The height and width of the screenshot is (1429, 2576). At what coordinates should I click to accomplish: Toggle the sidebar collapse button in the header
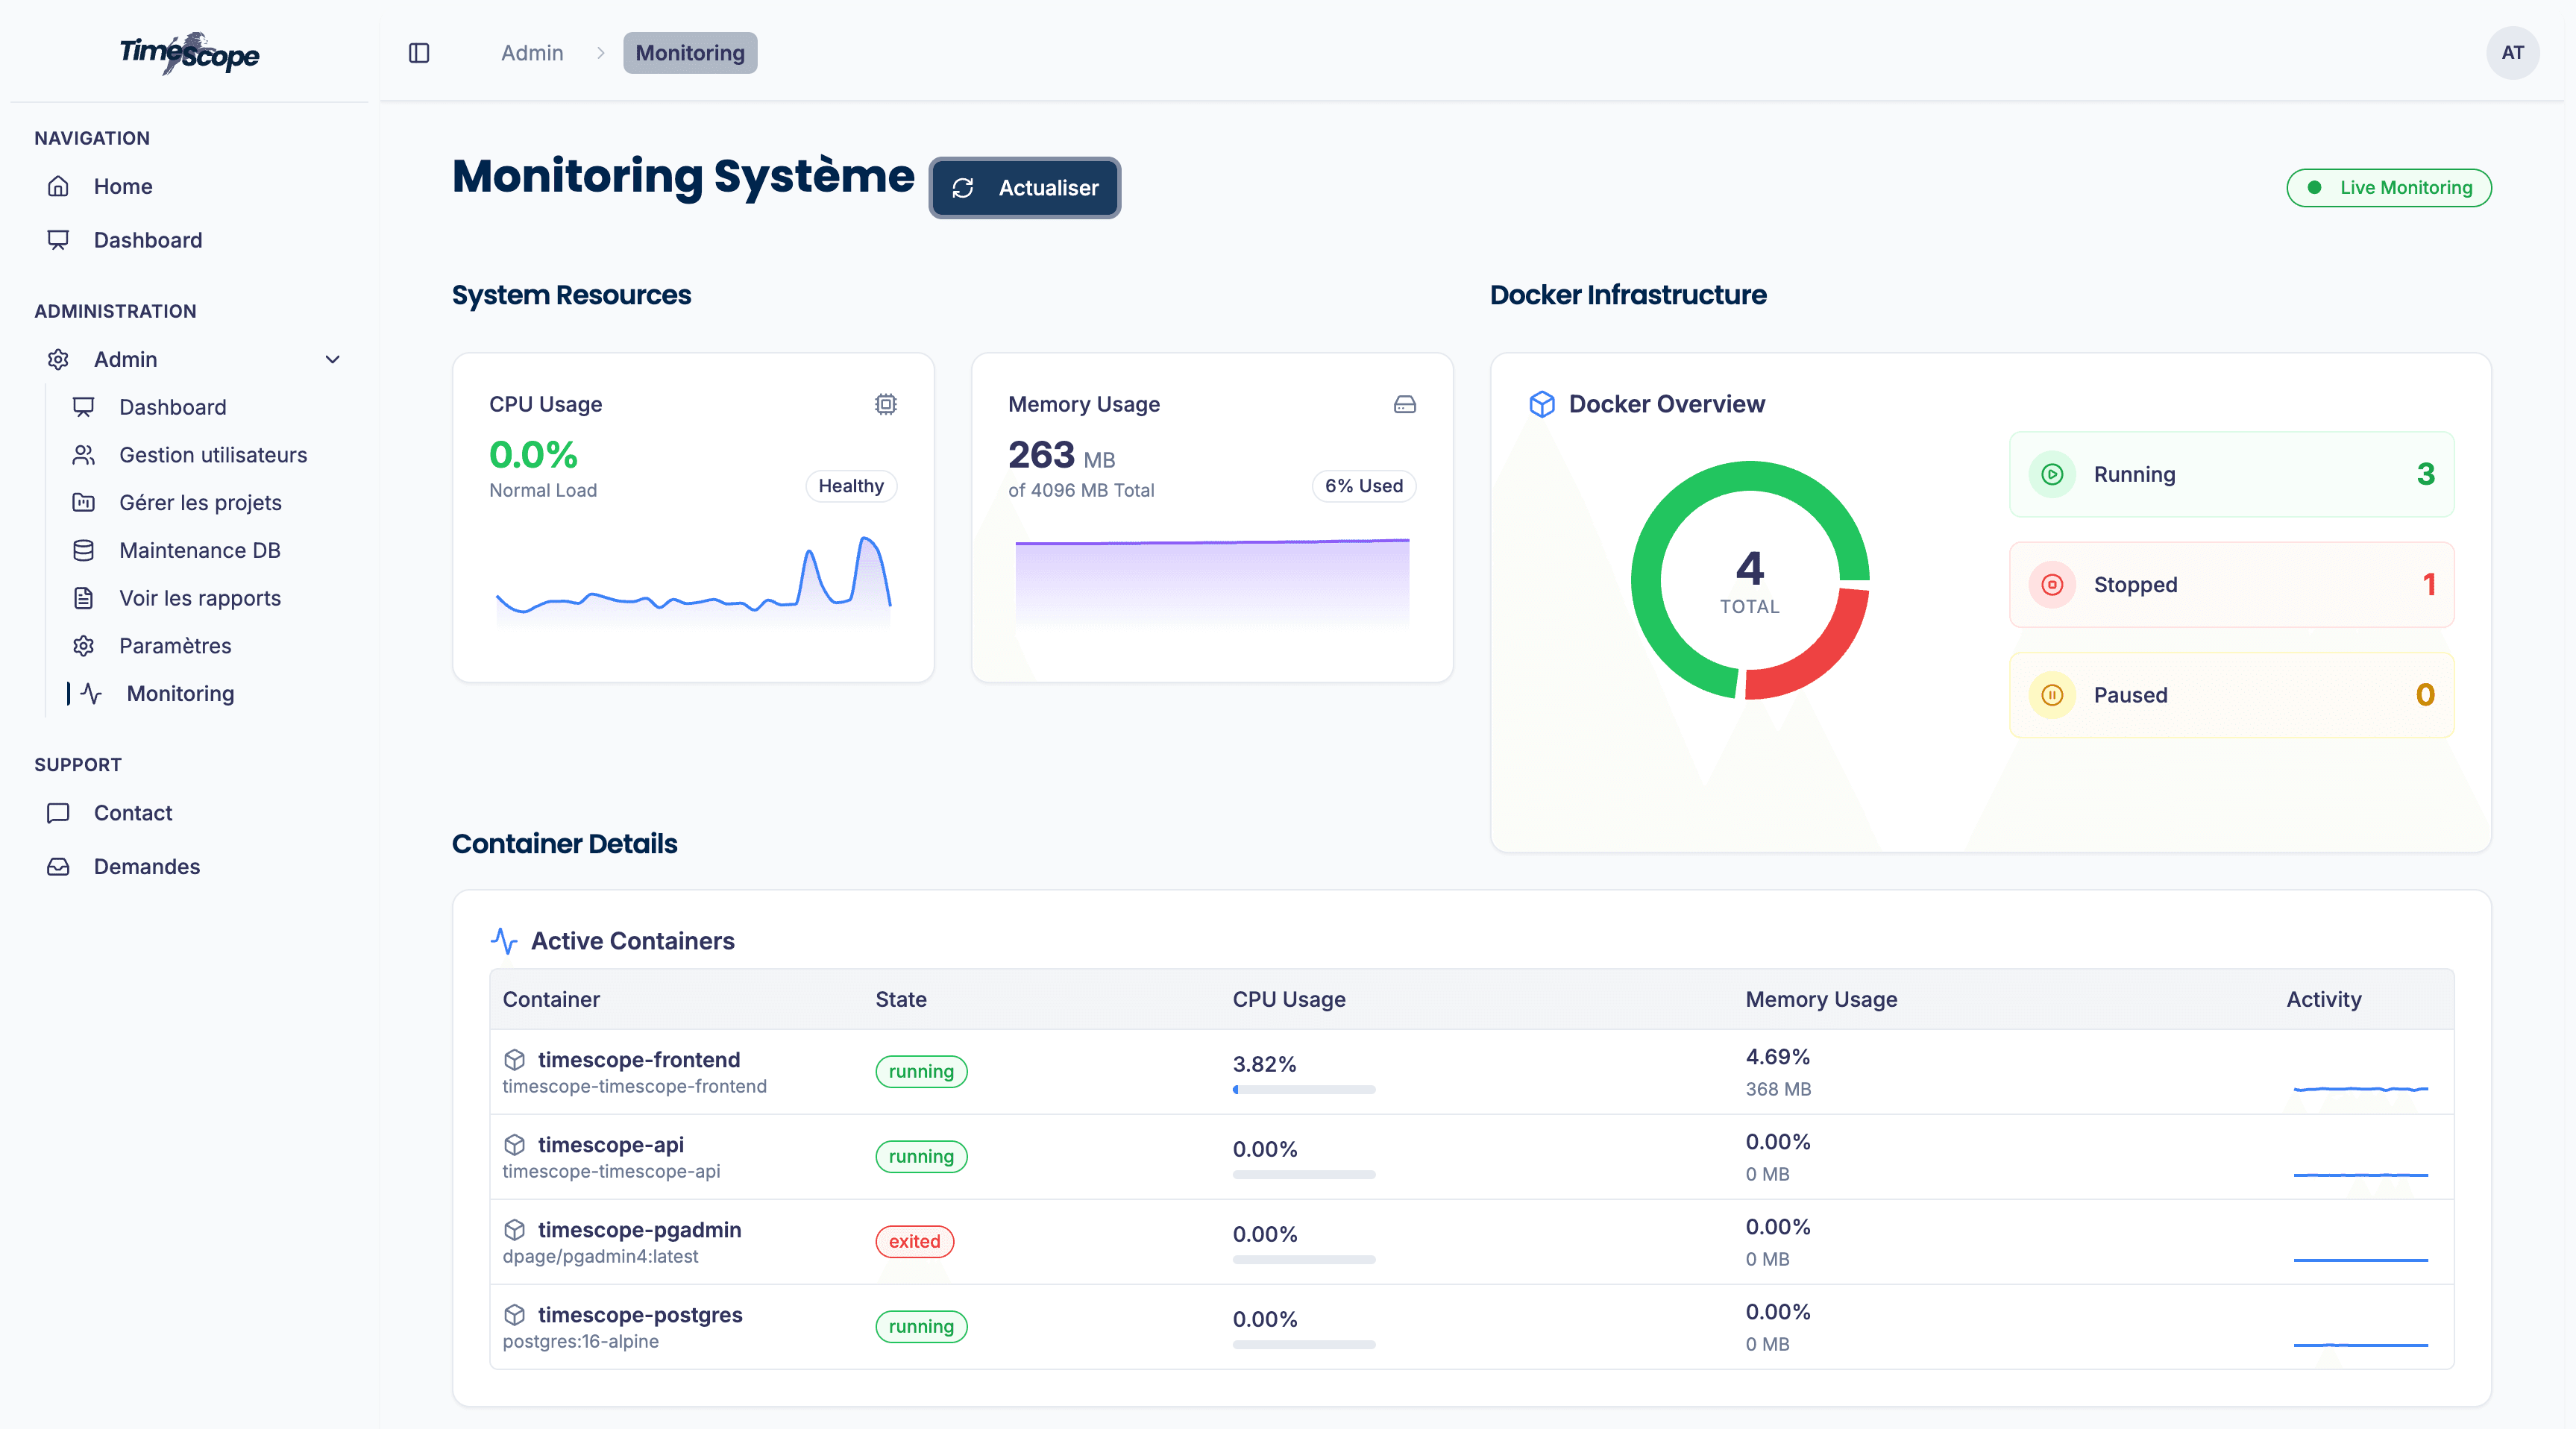[x=418, y=53]
